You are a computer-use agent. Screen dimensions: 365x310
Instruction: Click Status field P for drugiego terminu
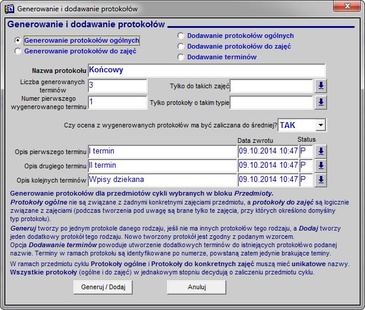(x=306, y=165)
